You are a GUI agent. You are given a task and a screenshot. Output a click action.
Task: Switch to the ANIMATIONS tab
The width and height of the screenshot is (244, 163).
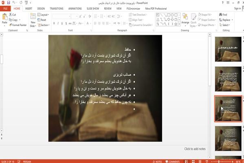click(x=75, y=9)
